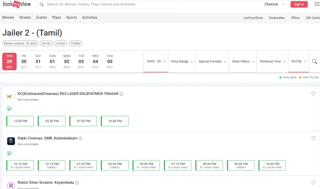Open the BookMyShow logo home link
320x189 pixels.
tap(17, 4)
